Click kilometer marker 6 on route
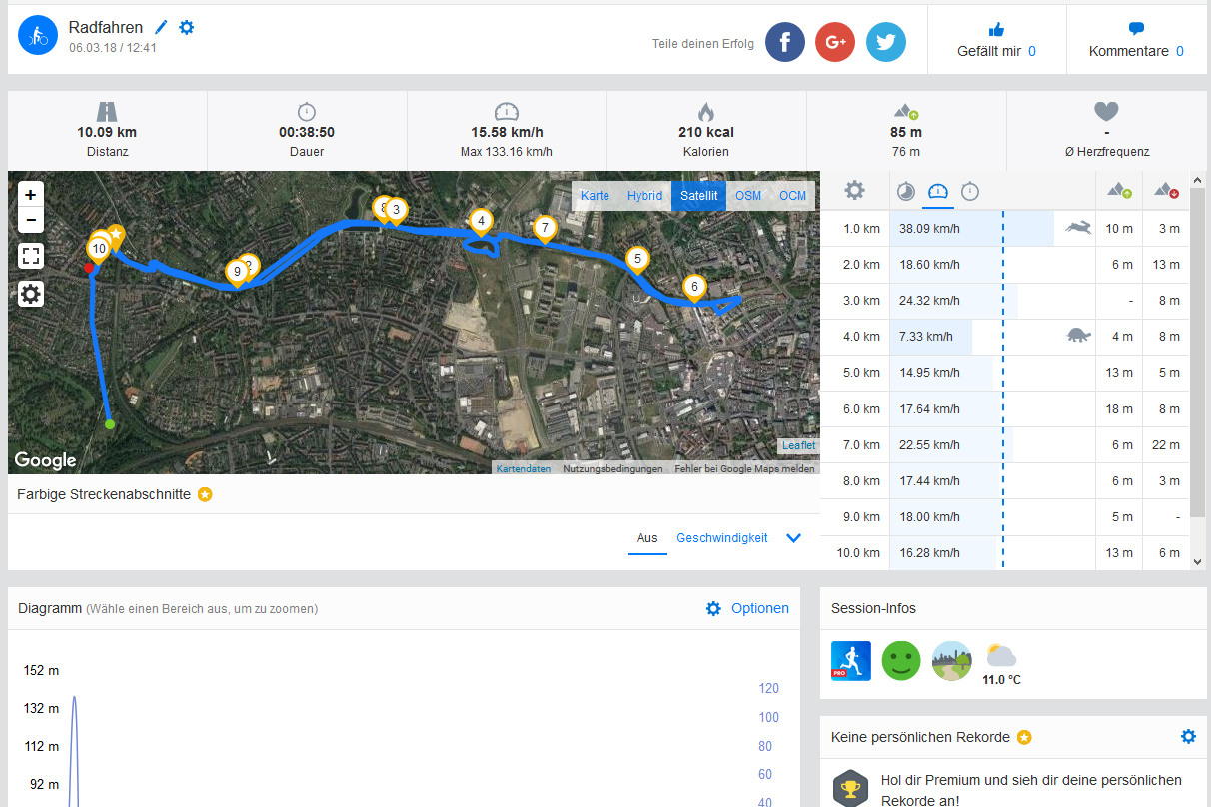 coord(694,289)
